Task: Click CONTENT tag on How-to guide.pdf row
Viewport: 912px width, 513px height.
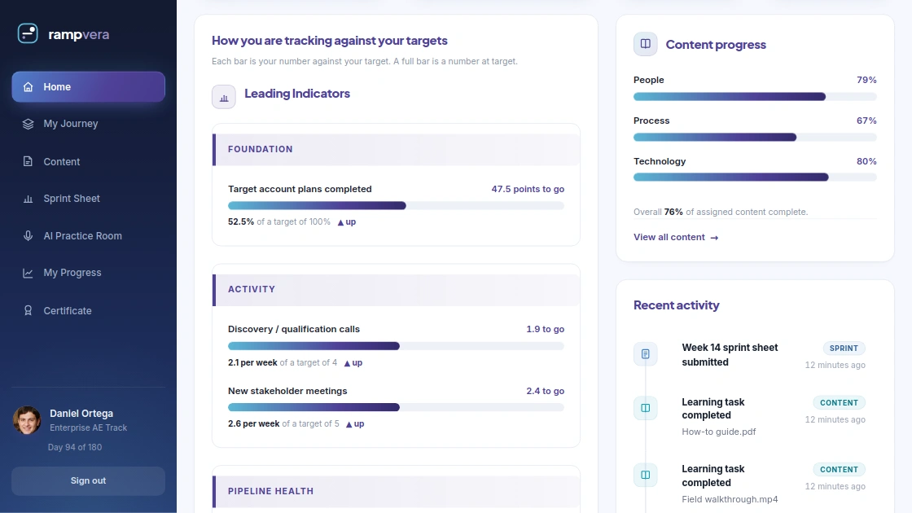Action: pos(840,402)
